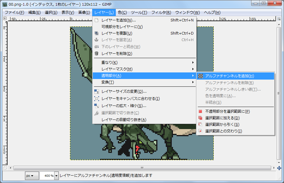Screen dimensions: 284x183
Task: Click the checkerboard icon for アルファチャンネルを追加
Action: [x=201, y=76]
